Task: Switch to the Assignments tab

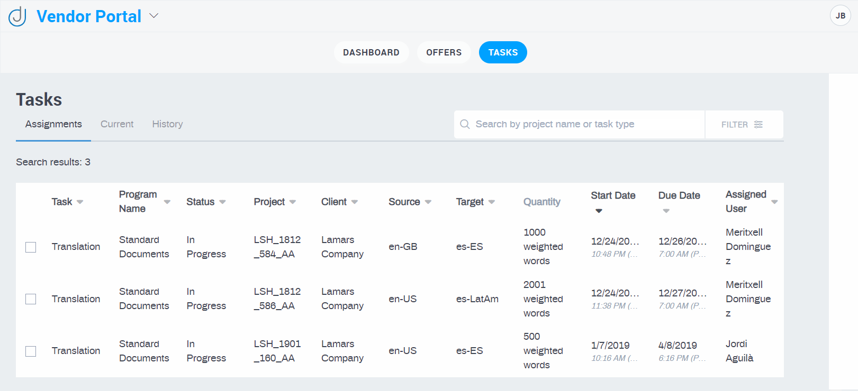Action: pyautogui.click(x=53, y=124)
